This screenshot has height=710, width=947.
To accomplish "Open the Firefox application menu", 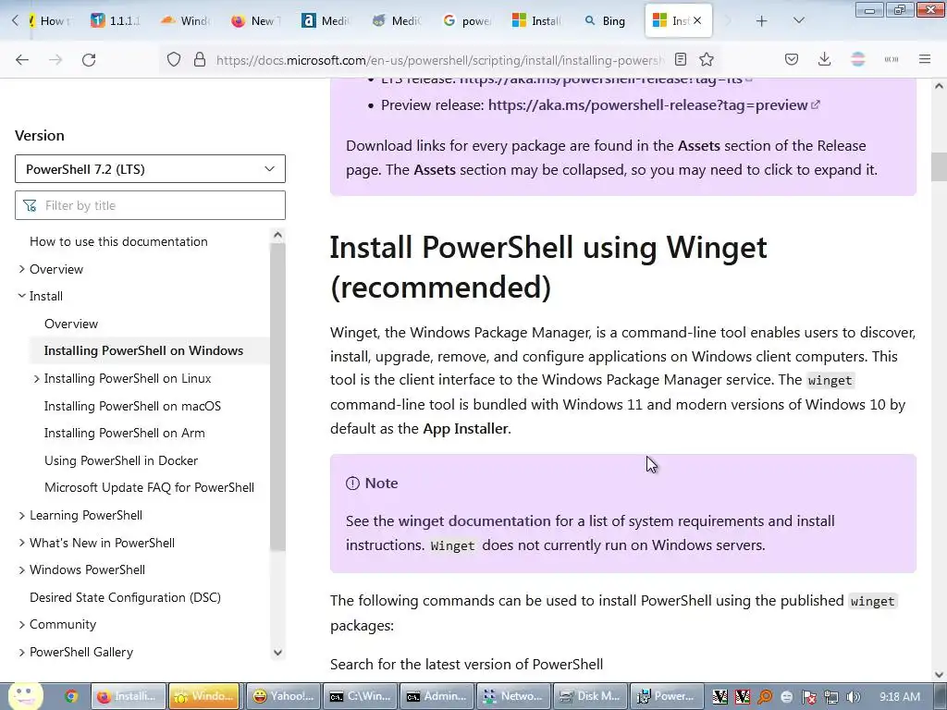I will 925,59.
